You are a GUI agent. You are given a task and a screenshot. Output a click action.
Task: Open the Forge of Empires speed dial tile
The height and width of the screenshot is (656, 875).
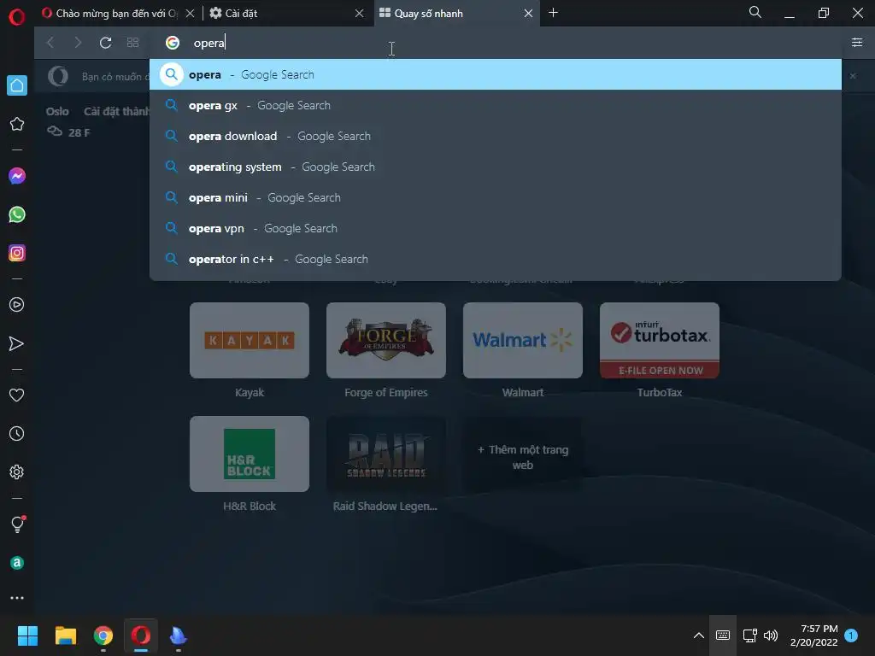[x=386, y=340]
